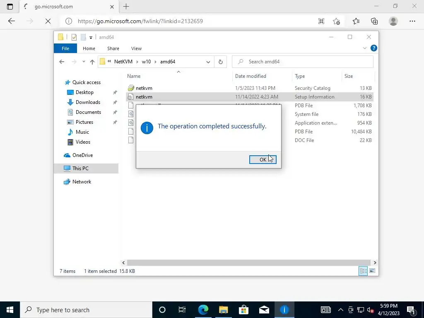424x318 pixels.
Task: Open the Action Center notifications
Action: (411, 310)
